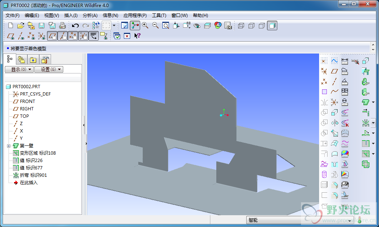Open the appearance color wheel icon
379x227 pixels.
(x=218, y=25)
